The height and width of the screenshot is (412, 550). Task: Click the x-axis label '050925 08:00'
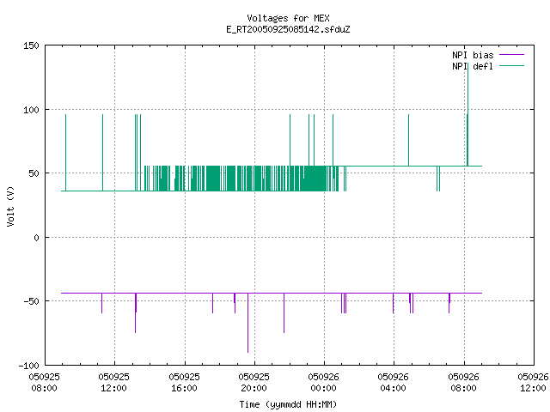pos(44,383)
